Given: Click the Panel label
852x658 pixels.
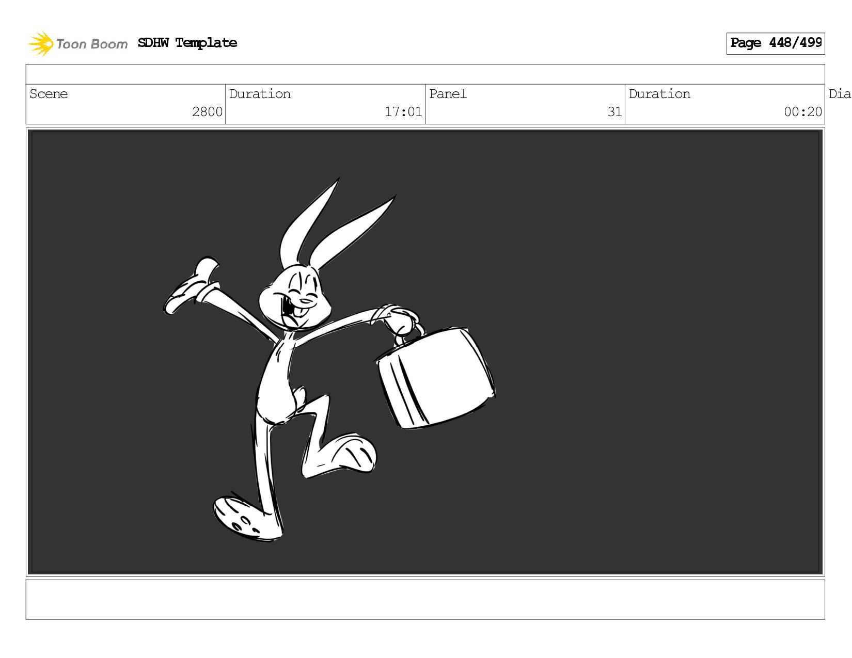Looking at the screenshot, I should (448, 94).
